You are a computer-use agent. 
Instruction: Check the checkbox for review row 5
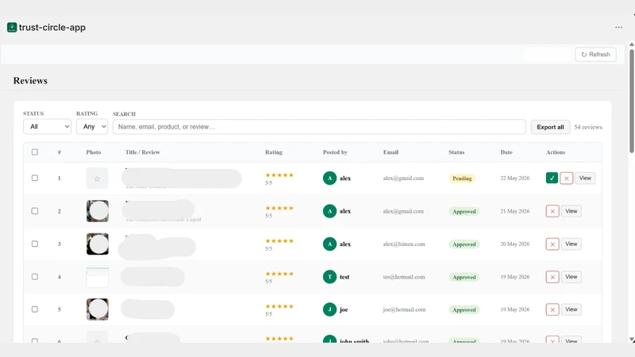click(x=35, y=309)
